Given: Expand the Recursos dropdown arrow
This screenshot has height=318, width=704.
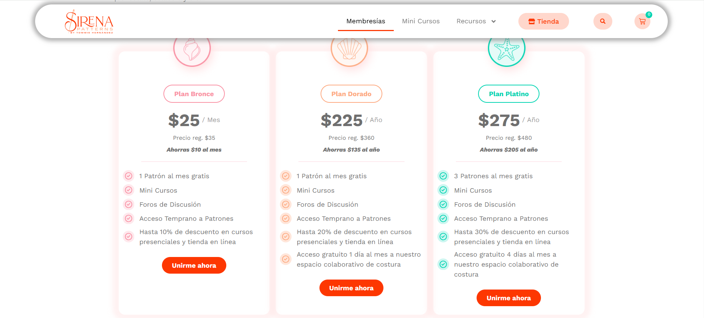Looking at the screenshot, I should coord(494,21).
